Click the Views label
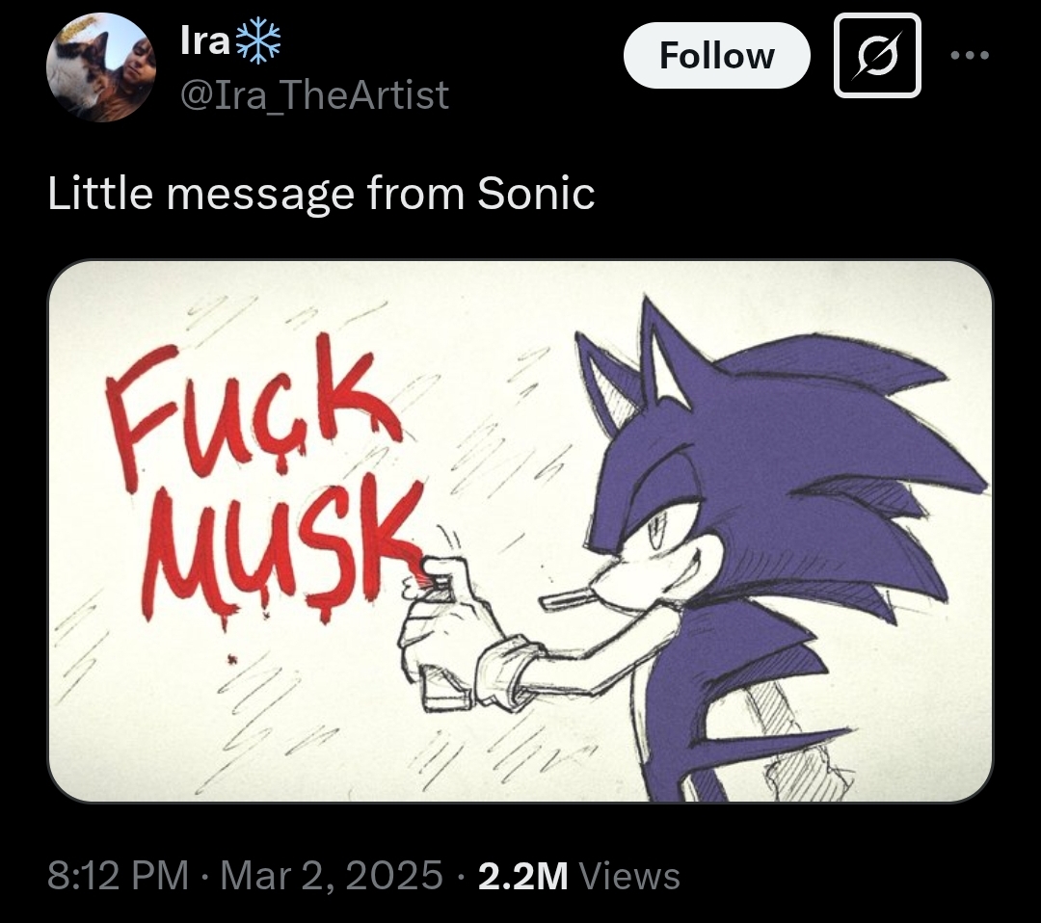Screen dimensions: 1041x923 tap(632, 876)
